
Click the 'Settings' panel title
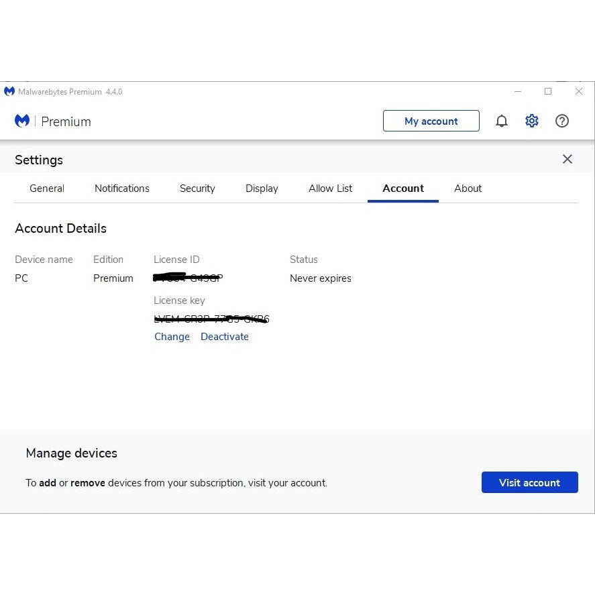click(x=39, y=160)
